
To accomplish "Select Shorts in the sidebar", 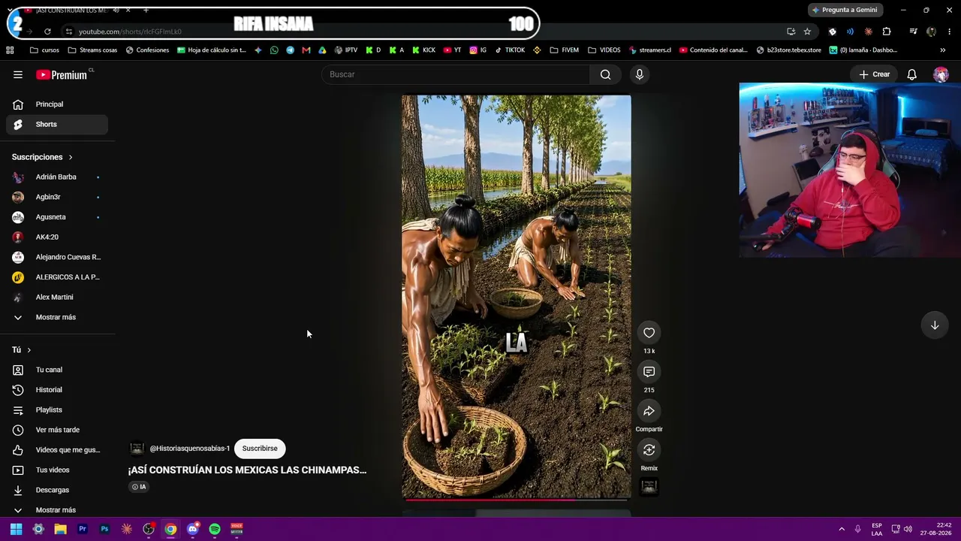I will point(57,125).
